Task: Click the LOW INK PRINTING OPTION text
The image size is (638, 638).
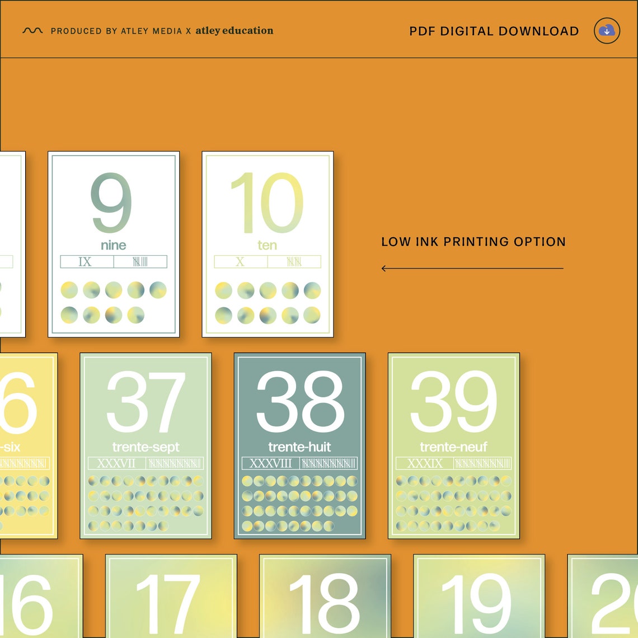Action: click(473, 242)
